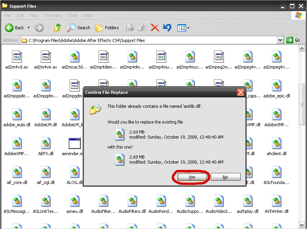Open the Back history dropdown arrow
The width and height of the screenshot is (307, 229).
[28, 28]
